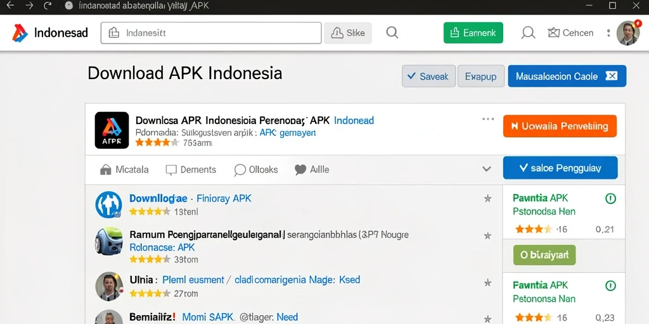Click the blue Mausalaeoion Caole button
649x324 pixels.
pyautogui.click(x=567, y=76)
